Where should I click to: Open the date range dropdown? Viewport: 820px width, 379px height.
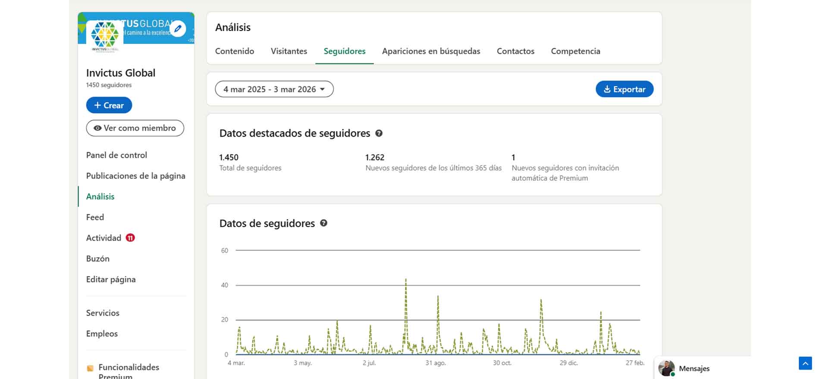(x=274, y=89)
